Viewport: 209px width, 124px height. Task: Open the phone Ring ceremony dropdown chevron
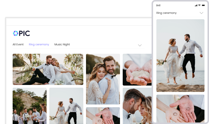(x=201, y=13)
